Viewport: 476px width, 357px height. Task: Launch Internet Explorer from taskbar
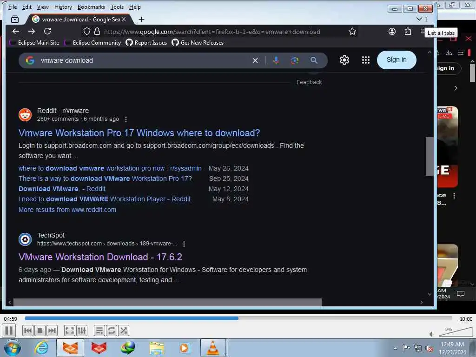(41, 348)
